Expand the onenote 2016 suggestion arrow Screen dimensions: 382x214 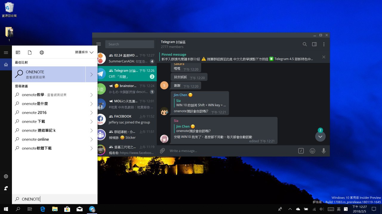[91, 113]
